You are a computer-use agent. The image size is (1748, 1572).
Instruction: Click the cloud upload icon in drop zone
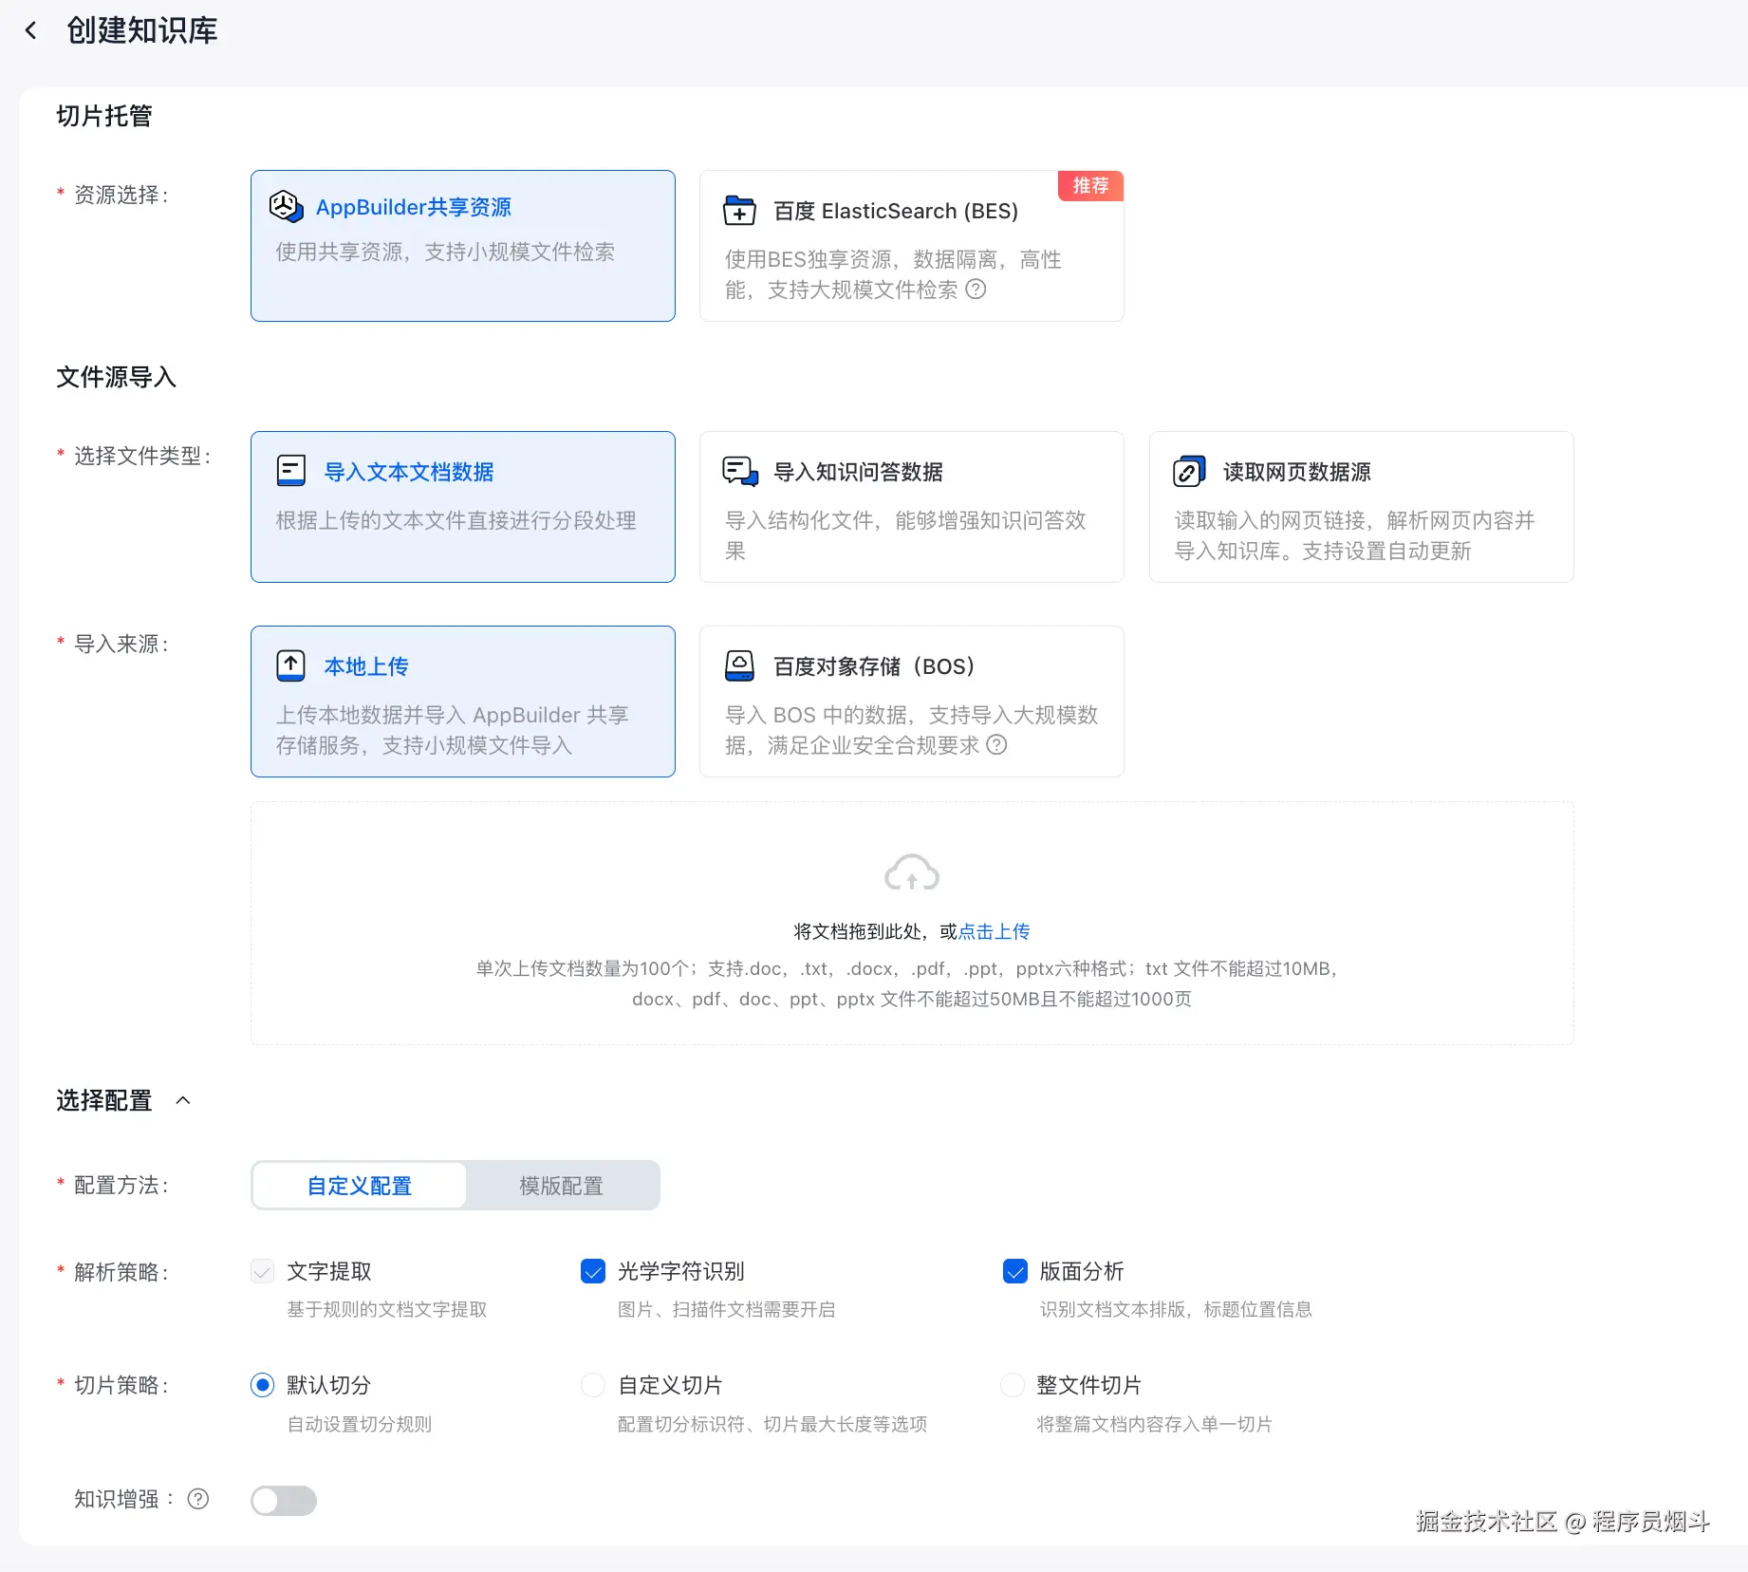click(912, 872)
